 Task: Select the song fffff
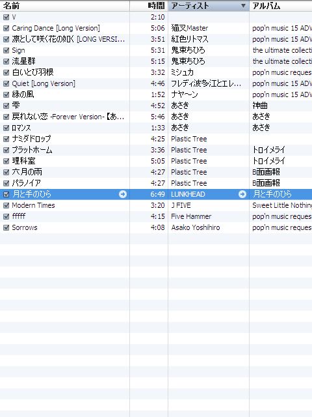click(x=19, y=217)
